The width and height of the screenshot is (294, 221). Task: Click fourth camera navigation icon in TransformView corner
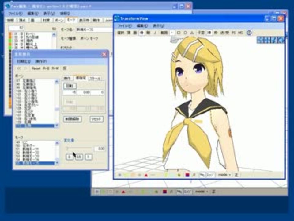point(281,40)
